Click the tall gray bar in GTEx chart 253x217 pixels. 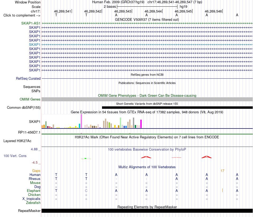click(134, 123)
